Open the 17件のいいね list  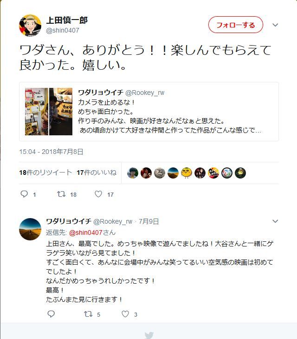[x=97, y=173]
